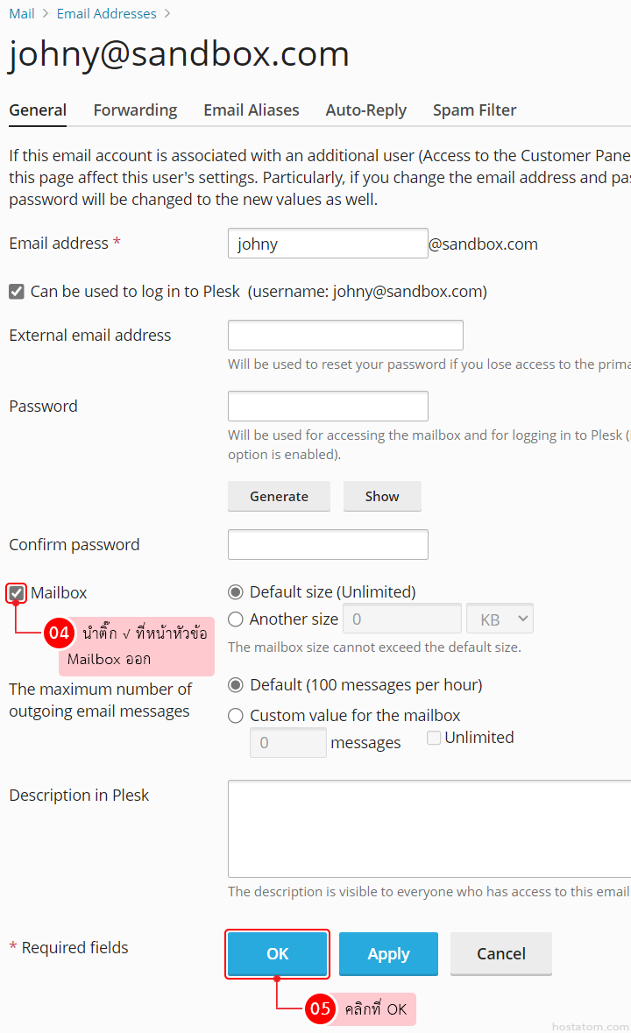631x1033 pixels.
Task: Expand the KB size unit dropdown
Action: point(500,619)
